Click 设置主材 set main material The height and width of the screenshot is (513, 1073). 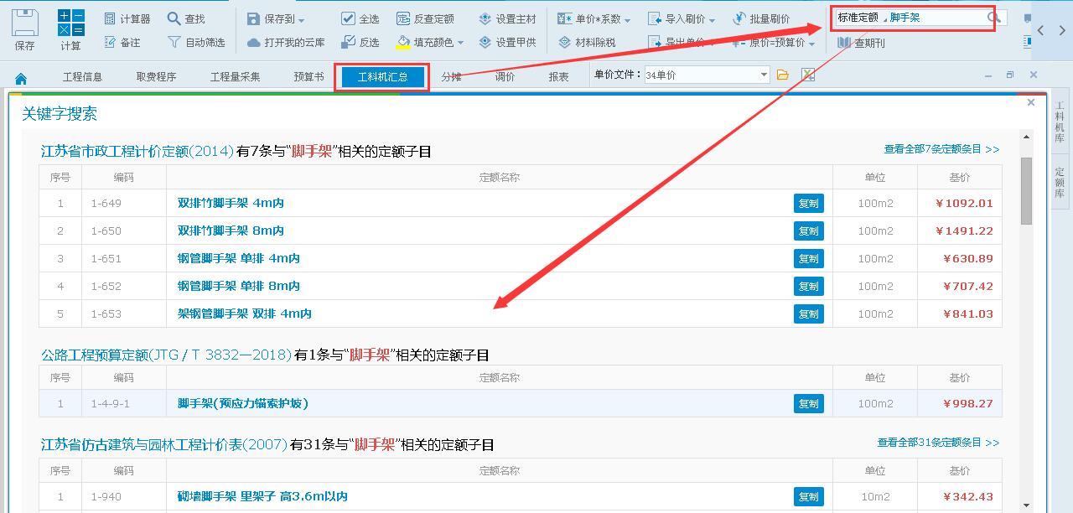[x=507, y=18]
